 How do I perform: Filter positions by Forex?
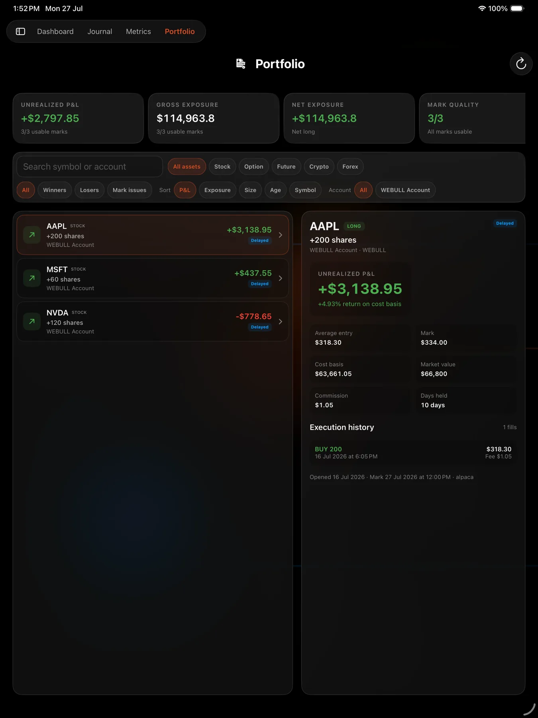(x=350, y=166)
